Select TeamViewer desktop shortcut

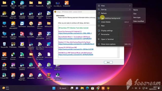pyautogui.click(x=22, y=24)
